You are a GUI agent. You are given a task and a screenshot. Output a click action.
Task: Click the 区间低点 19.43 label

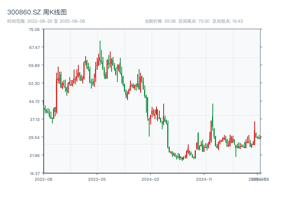tap(228, 21)
